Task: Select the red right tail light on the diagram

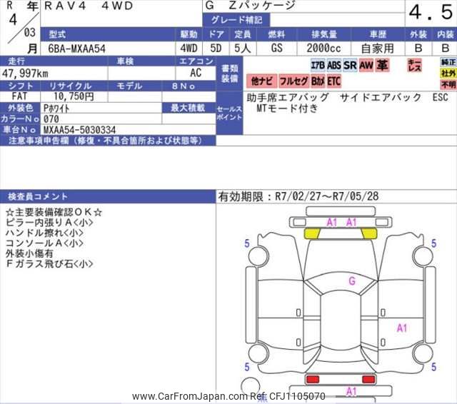Action: click(x=368, y=379)
